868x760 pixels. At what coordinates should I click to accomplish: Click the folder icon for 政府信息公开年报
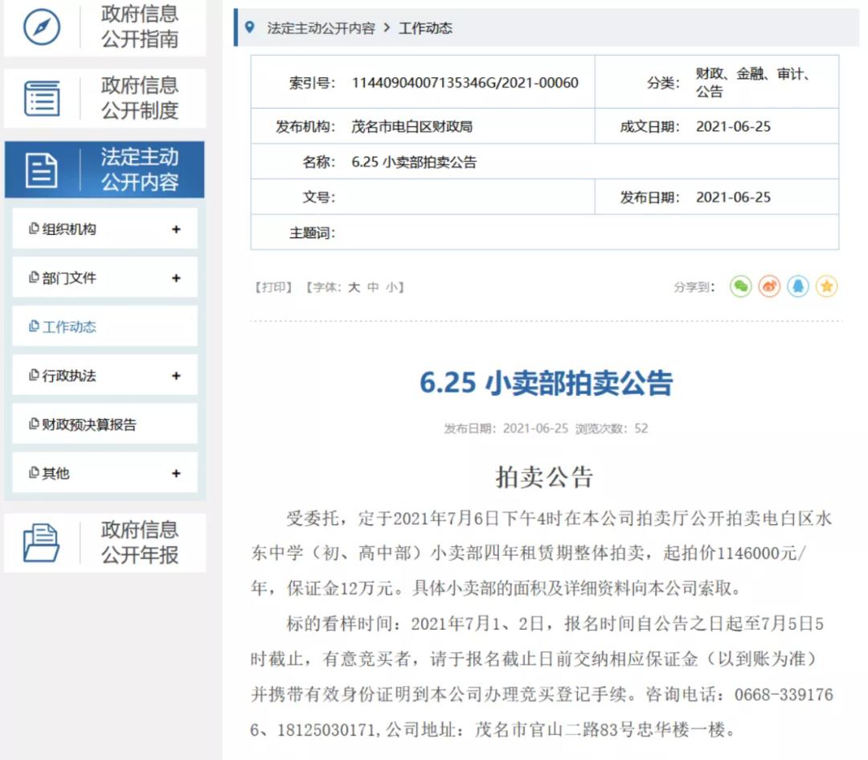point(42,542)
